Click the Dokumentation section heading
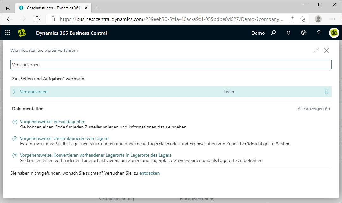Viewport: 342px width, 203px height. tap(28, 109)
